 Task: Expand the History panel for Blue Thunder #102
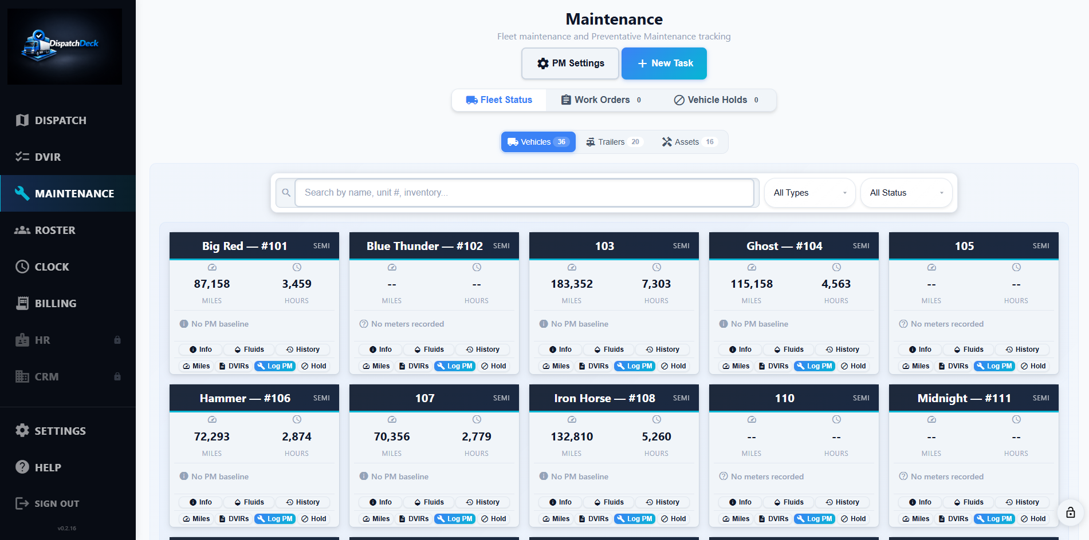(x=482, y=349)
